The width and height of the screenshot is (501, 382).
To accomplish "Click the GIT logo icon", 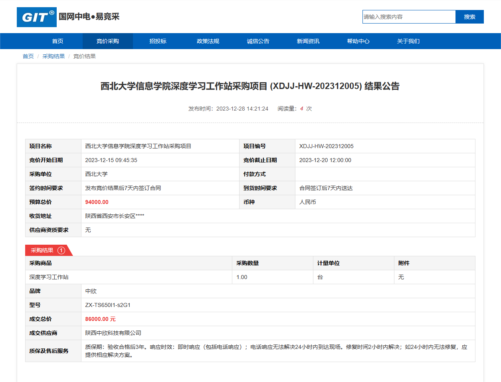I will pos(37,17).
